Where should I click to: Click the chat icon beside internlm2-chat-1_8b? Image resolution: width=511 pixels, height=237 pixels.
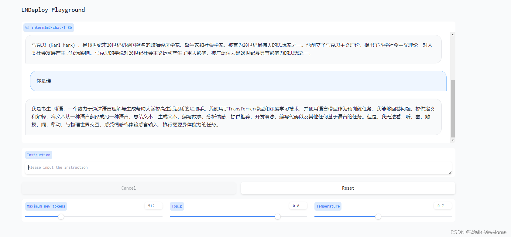click(x=27, y=28)
